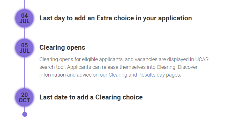Click the timeline line between 04 JUL and 05 JUL
Screen dimensions: 232x126
tap(25, 33)
